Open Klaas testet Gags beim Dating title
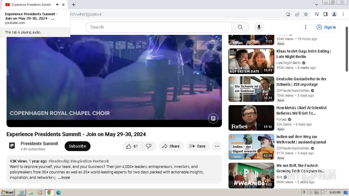349x196 pixels. (x=303, y=54)
